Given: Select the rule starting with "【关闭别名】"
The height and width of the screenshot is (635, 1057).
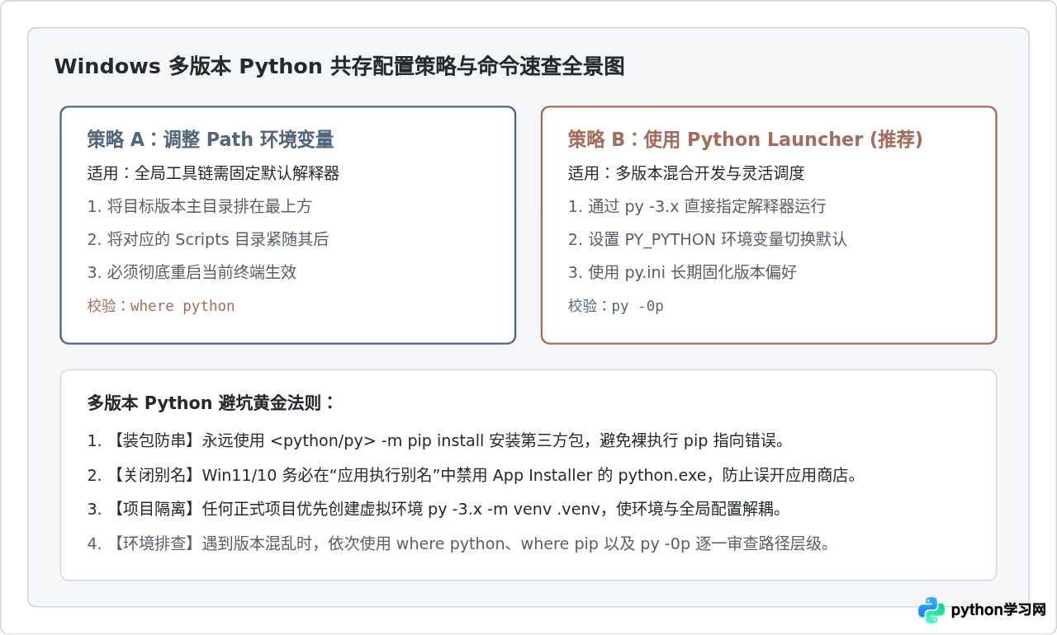Looking at the screenshot, I should click(x=473, y=475).
